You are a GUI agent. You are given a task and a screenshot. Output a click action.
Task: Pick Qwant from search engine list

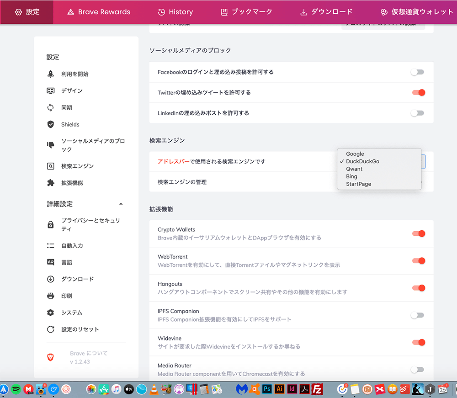click(379, 169)
